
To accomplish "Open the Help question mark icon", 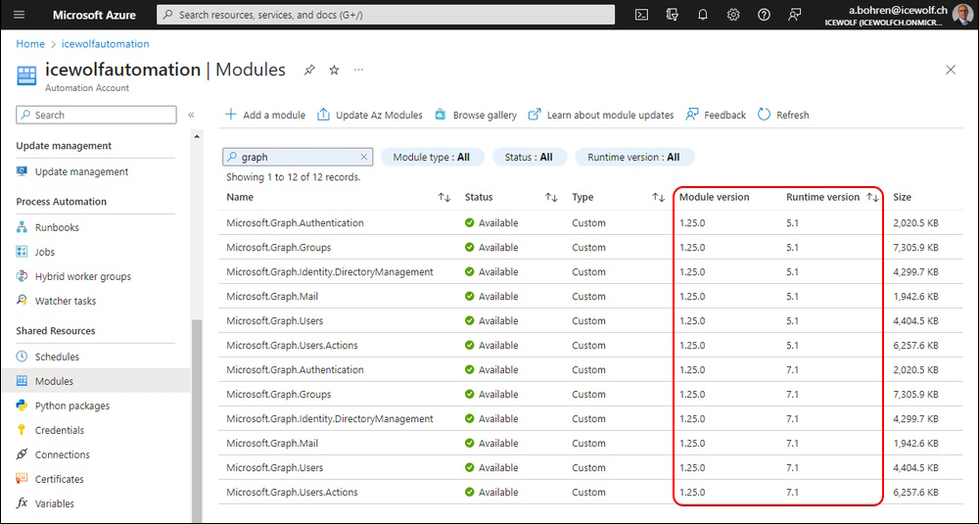I will (764, 15).
